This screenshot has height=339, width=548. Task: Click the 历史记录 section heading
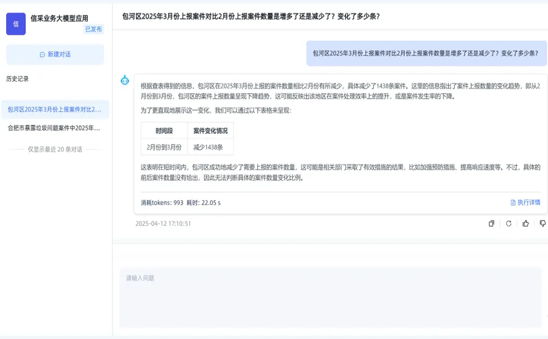(18, 79)
